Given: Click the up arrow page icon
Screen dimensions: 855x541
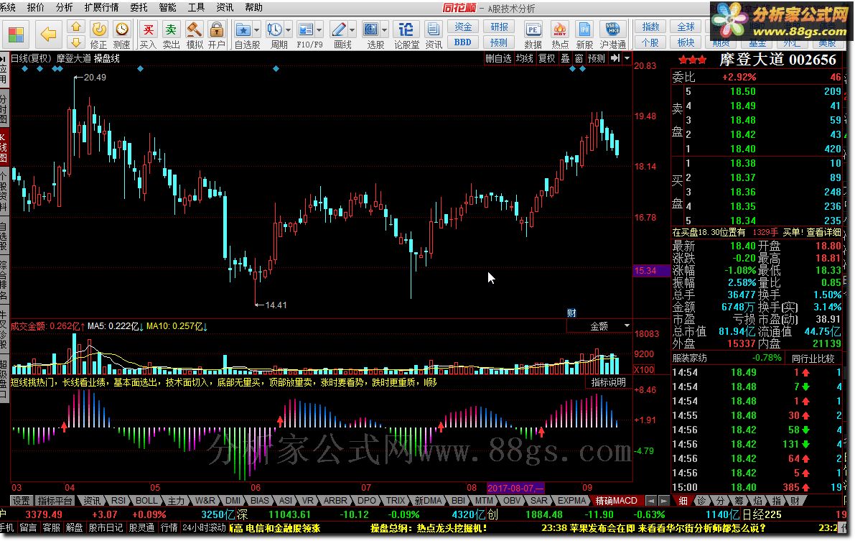Looking at the screenshot, I should click(x=76, y=27).
